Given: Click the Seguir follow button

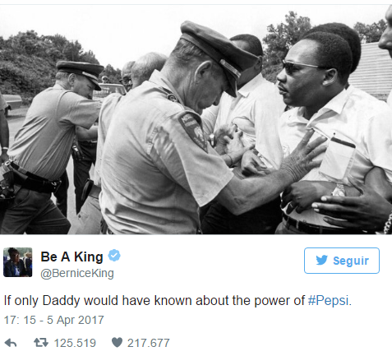Looking at the screenshot, I should (x=342, y=261).
